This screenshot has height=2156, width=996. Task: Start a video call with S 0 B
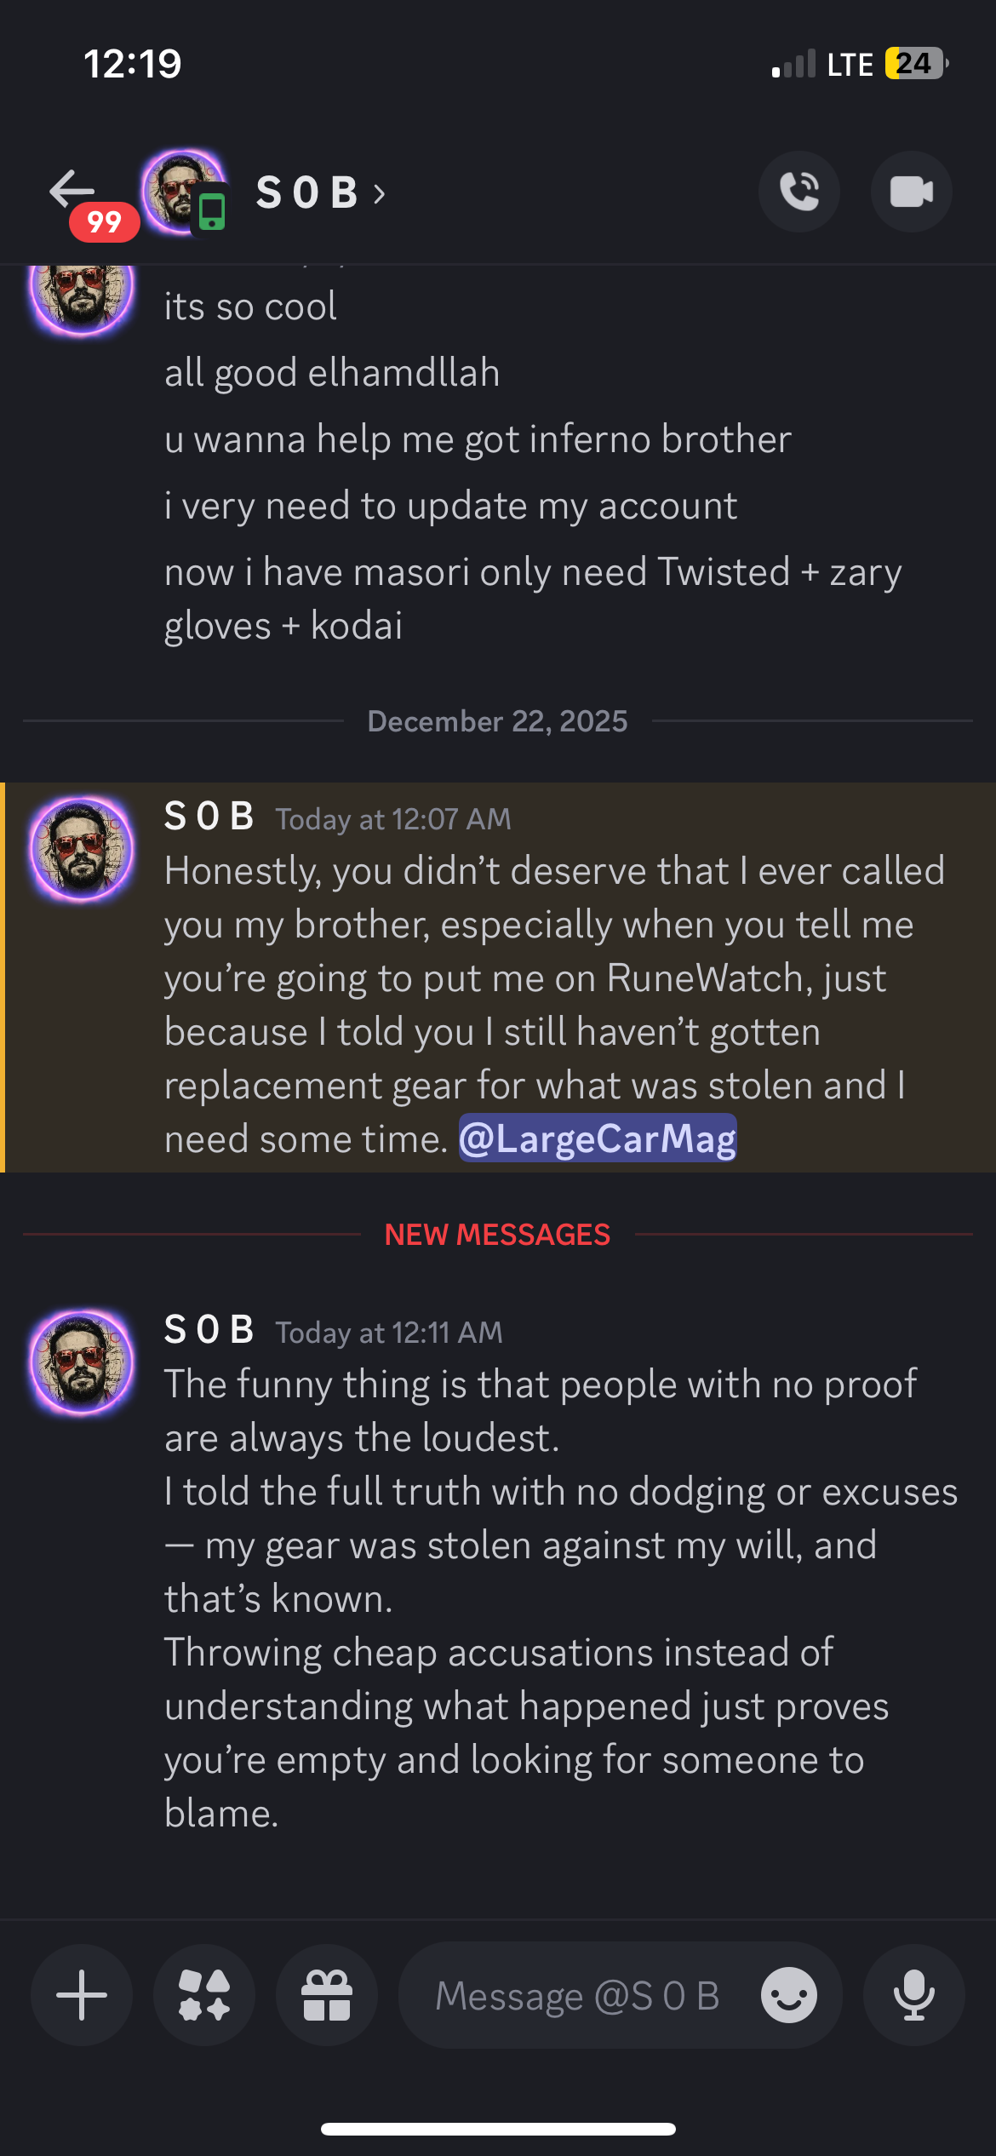coord(911,192)
